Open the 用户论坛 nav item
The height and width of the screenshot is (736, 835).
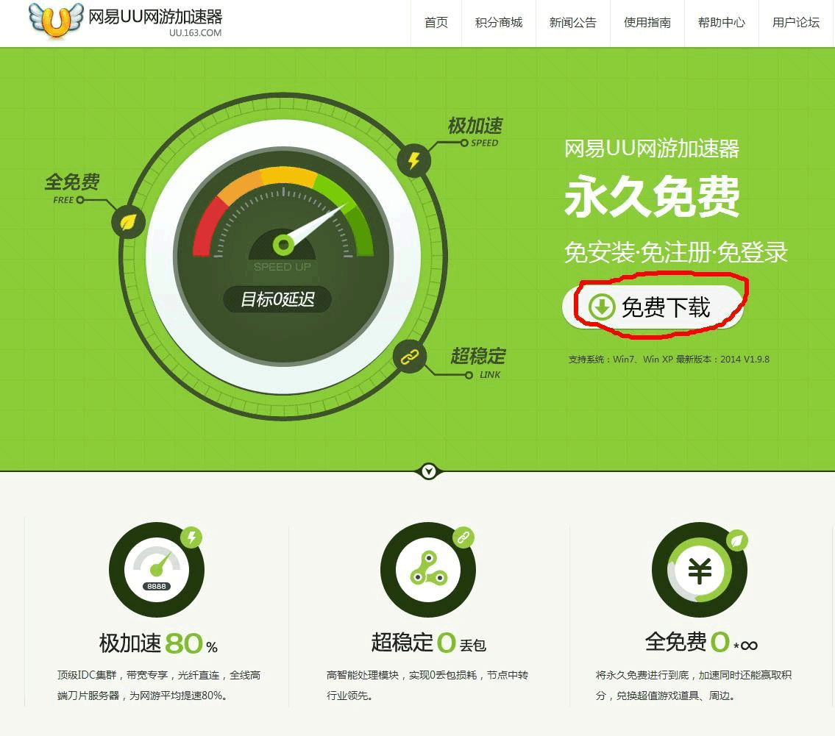pyautogui.click(x=795, y=22)
